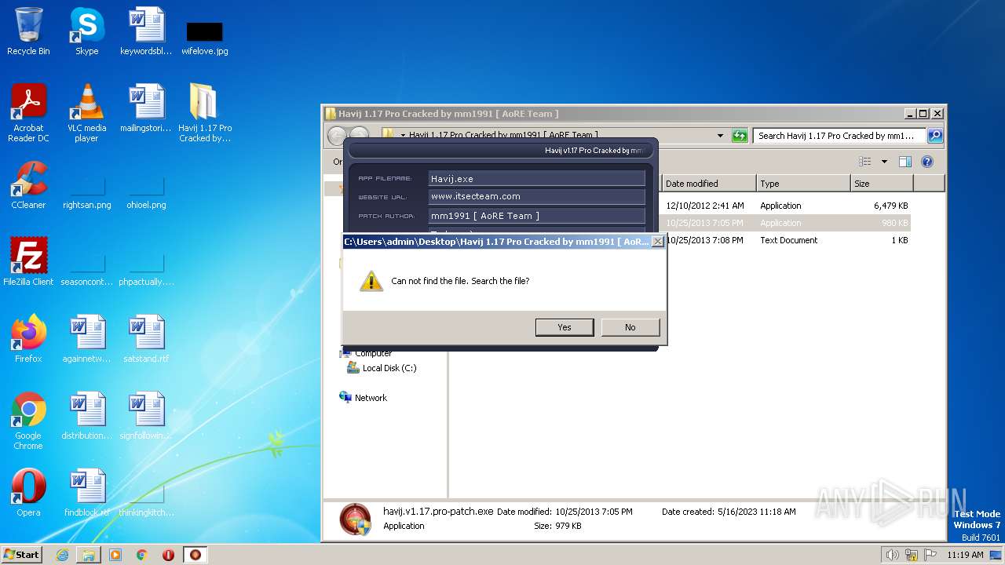1005x565 pixels.
Task: Open Chrome from the taskbar
Action: point(142,555)
